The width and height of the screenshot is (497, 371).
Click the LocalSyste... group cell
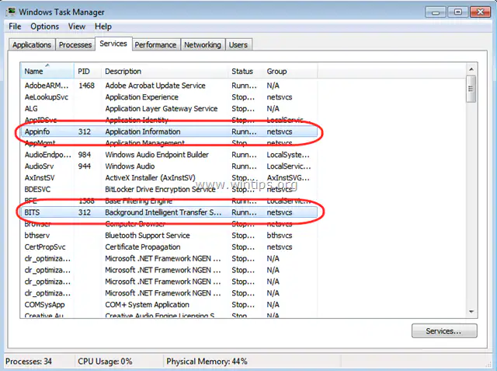pos(288,155)
